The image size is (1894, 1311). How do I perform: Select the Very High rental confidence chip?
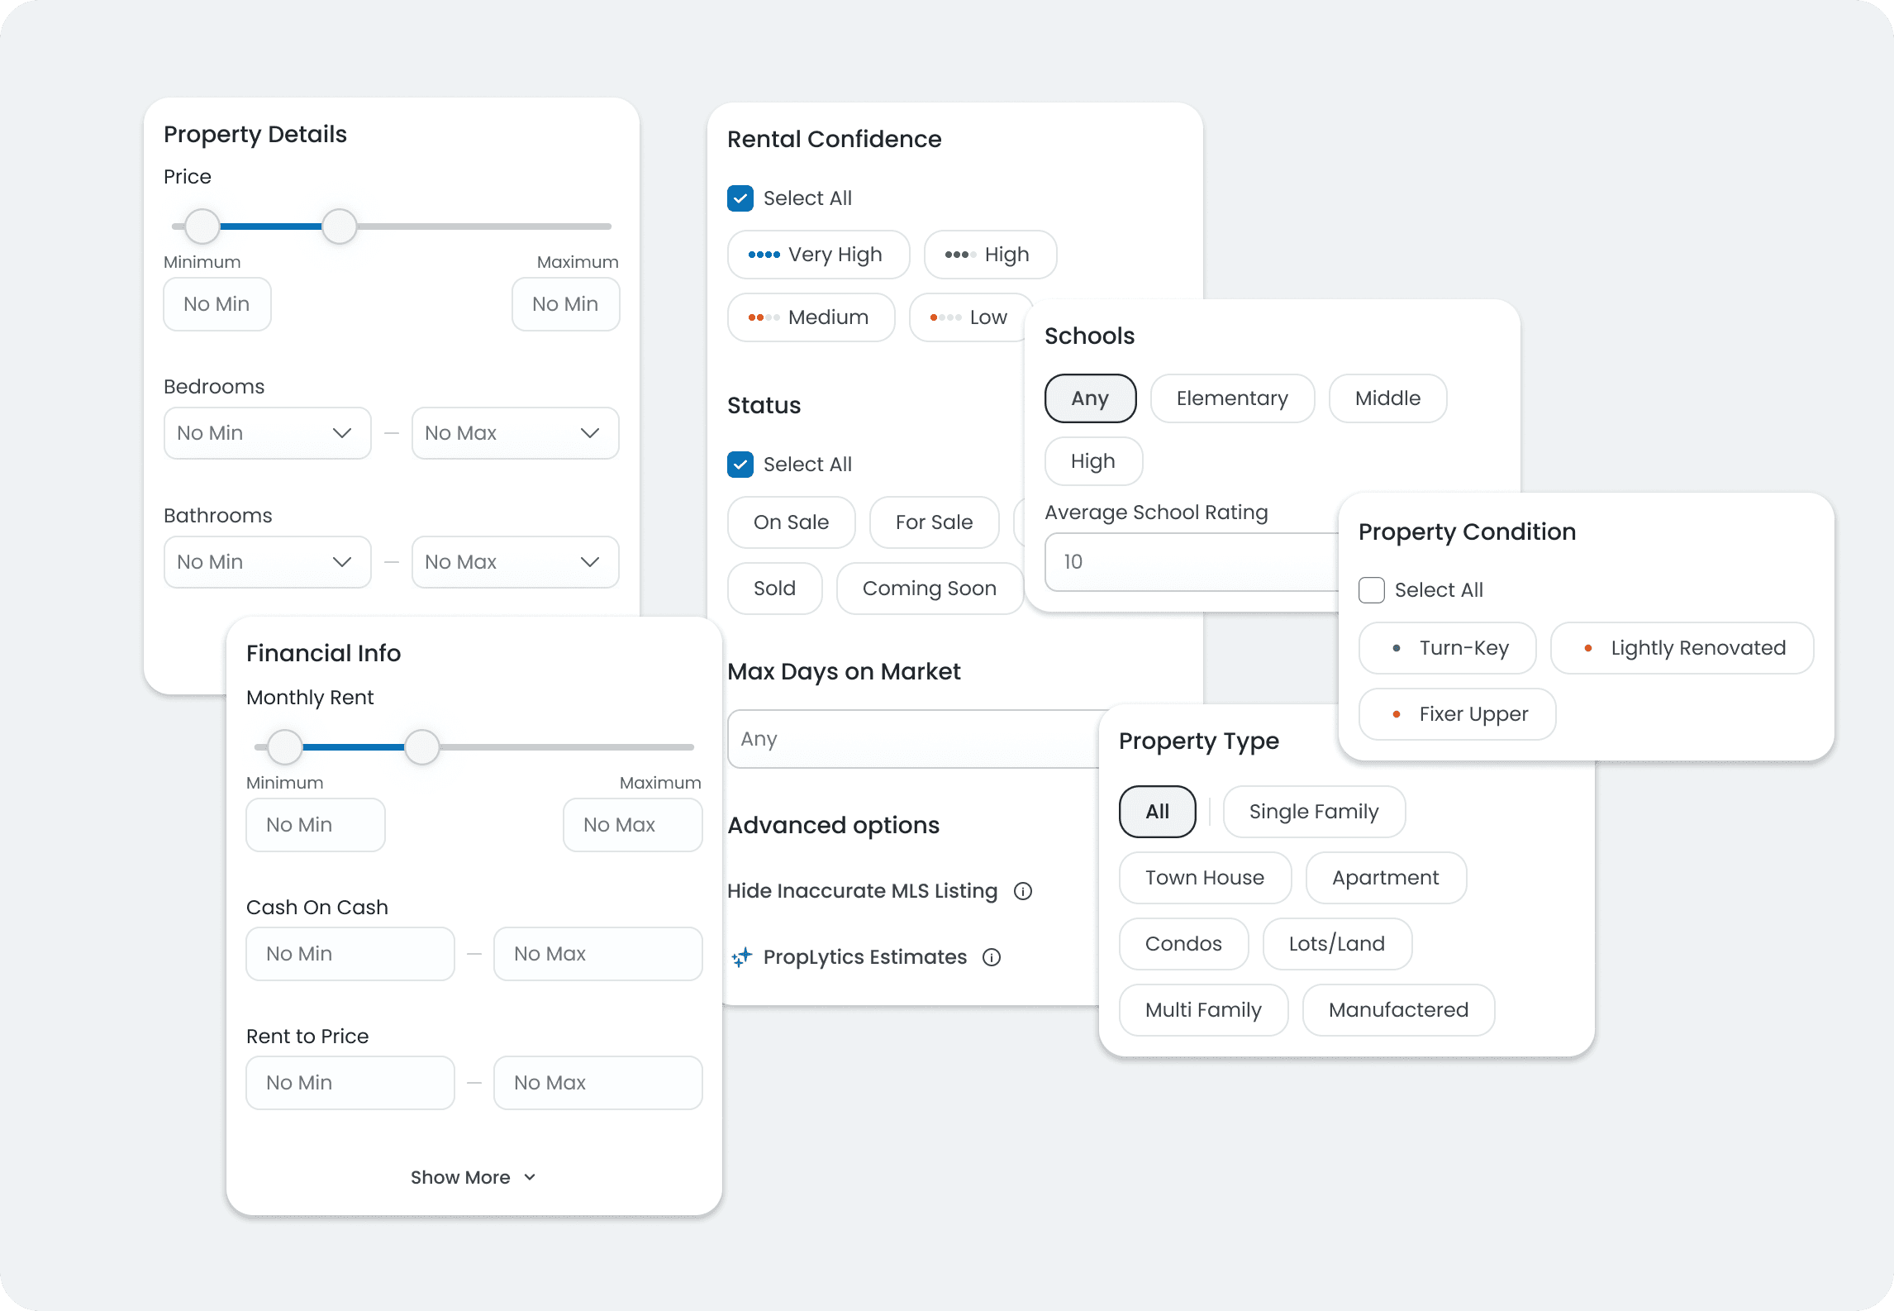tap(818, 255)
